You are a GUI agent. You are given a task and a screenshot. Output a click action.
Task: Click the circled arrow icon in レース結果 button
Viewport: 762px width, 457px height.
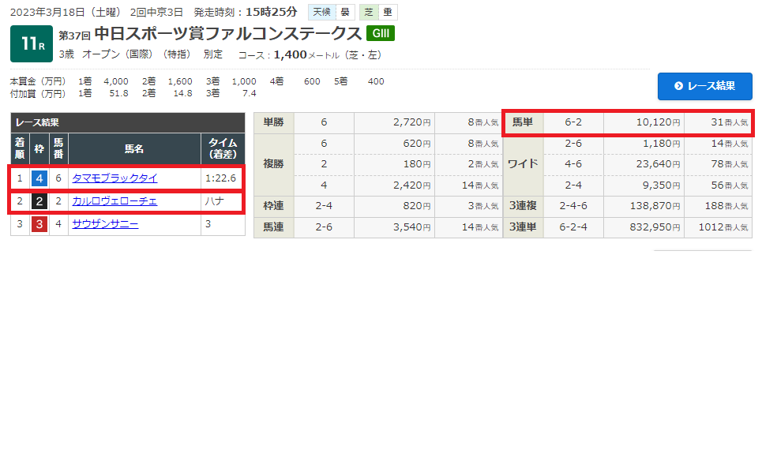tap(678, 86)
